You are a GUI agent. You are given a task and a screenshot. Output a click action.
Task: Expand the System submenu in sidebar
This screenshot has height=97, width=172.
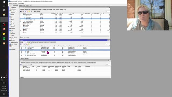pyautogui.click(x=13, y=27)
